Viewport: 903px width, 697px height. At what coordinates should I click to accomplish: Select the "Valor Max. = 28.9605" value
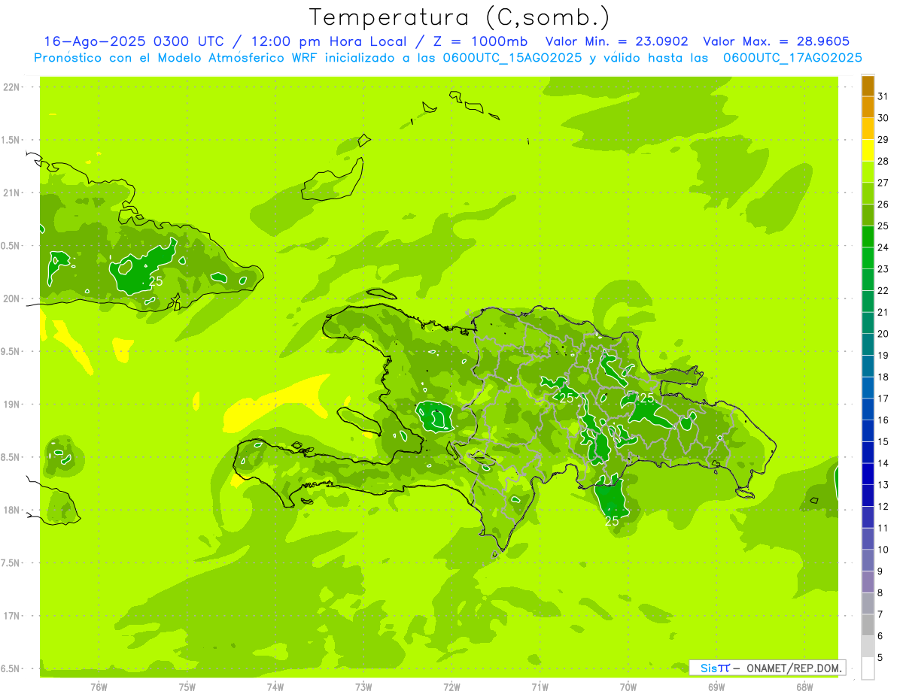point(777,42)
